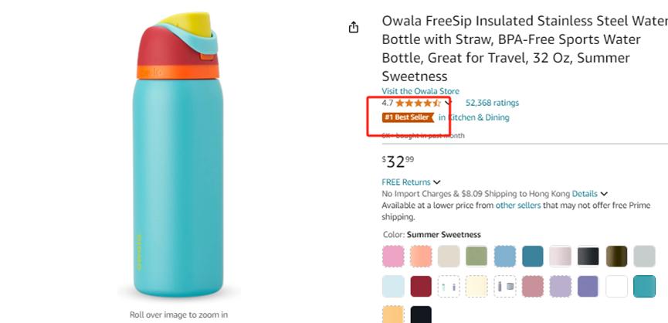Select the dark red color swatch

(x=421, y=286)
